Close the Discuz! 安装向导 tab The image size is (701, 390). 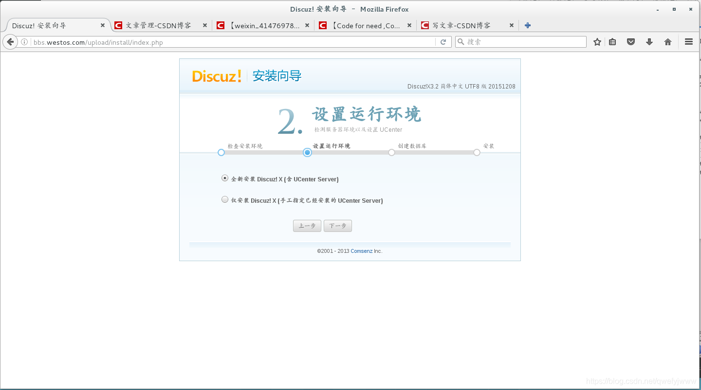coord(103,25)
